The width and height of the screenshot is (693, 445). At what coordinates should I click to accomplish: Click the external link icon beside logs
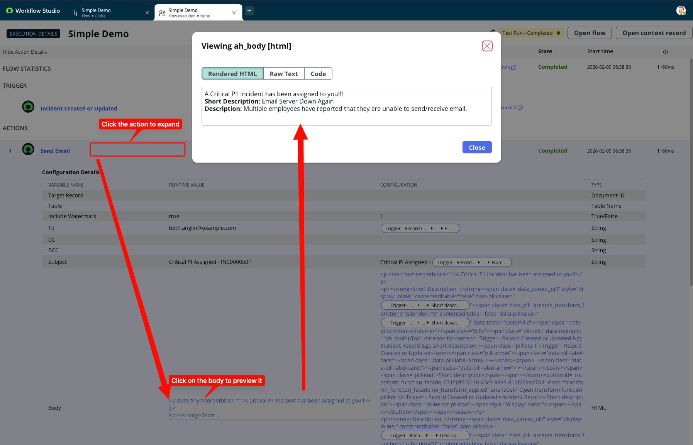coord(513,67)
